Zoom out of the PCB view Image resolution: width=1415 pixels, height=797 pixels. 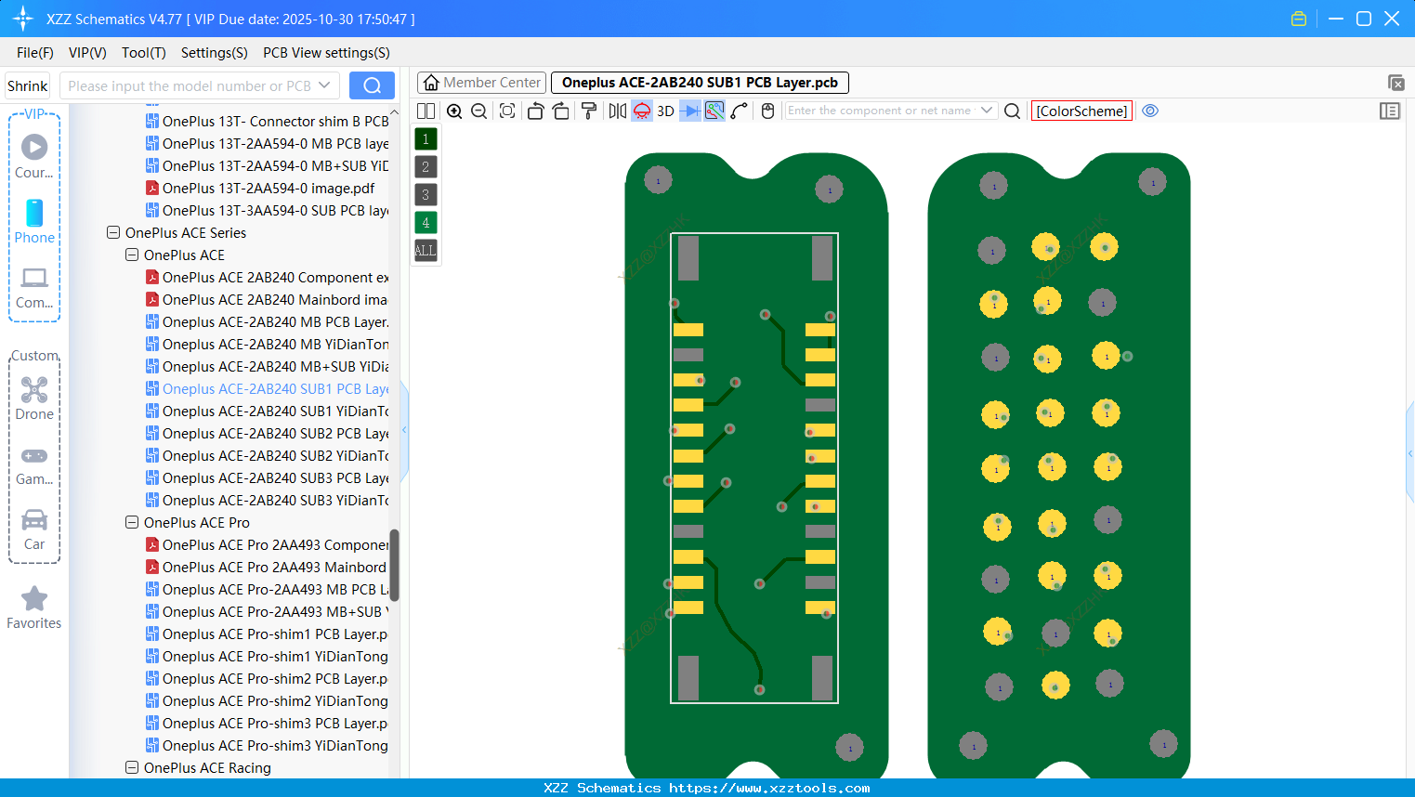click(478, 111)
